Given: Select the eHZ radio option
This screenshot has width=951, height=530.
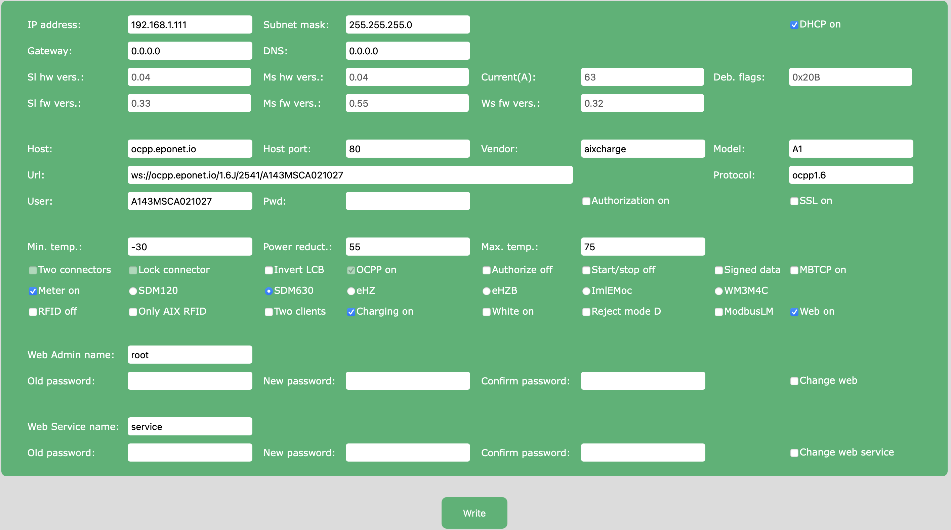Looking at the screenshot, I should click(351, 291).
